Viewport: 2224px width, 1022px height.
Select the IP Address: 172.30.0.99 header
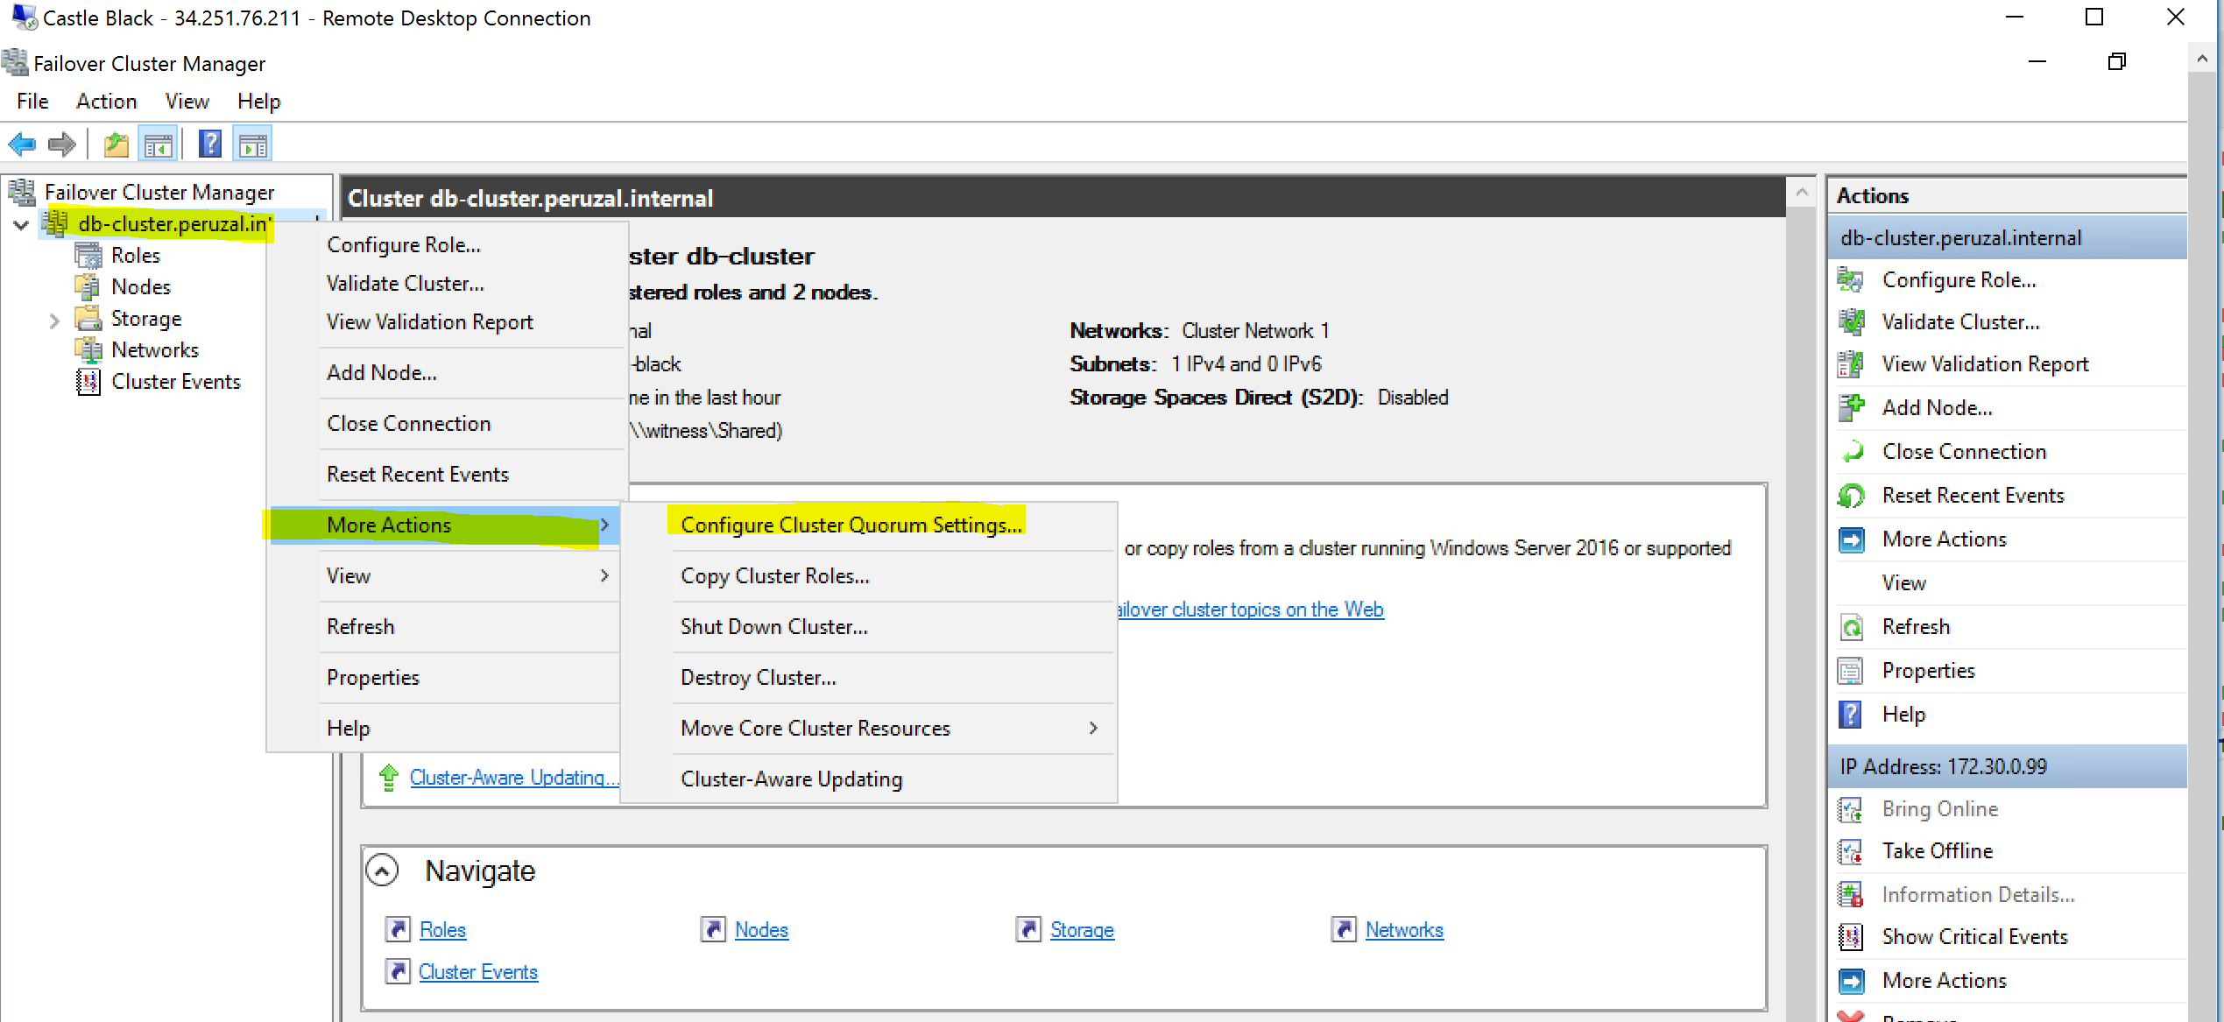[2008, 766]
